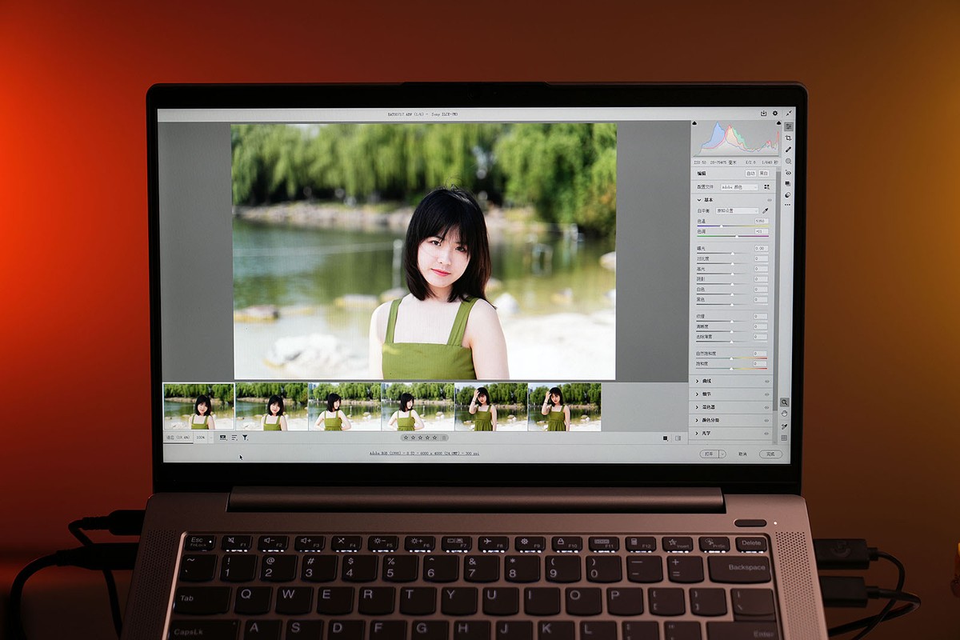Select the Crop tool
Screen dimensions: 960x640
(788, 138)
